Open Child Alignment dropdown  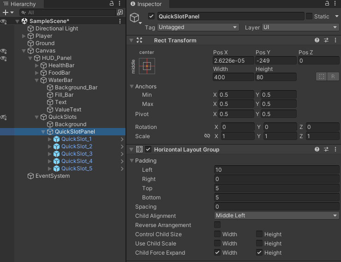click(276, 215)
